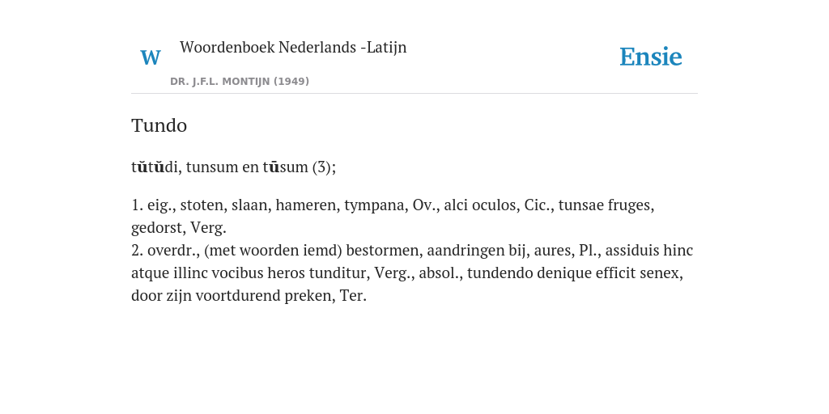Image resolution: width=829 pixels, height=414 pixels.
Task: Click the blue W dictionary icon
Action: [x=150, y=57]
